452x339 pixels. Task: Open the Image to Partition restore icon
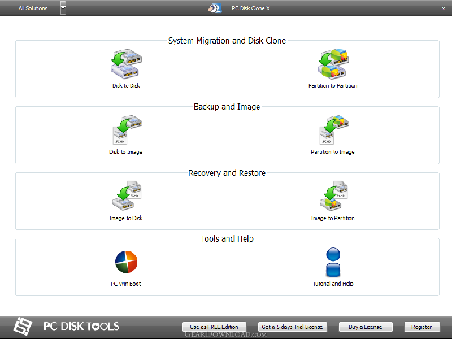coord(333,195)
